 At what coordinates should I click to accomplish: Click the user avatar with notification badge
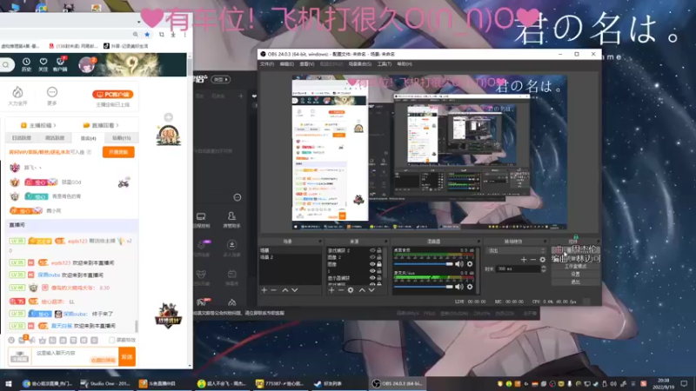(x=87, y=64)
